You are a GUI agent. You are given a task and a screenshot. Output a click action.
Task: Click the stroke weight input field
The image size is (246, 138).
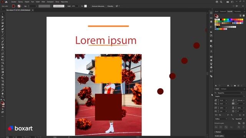(x=32, y=6)
